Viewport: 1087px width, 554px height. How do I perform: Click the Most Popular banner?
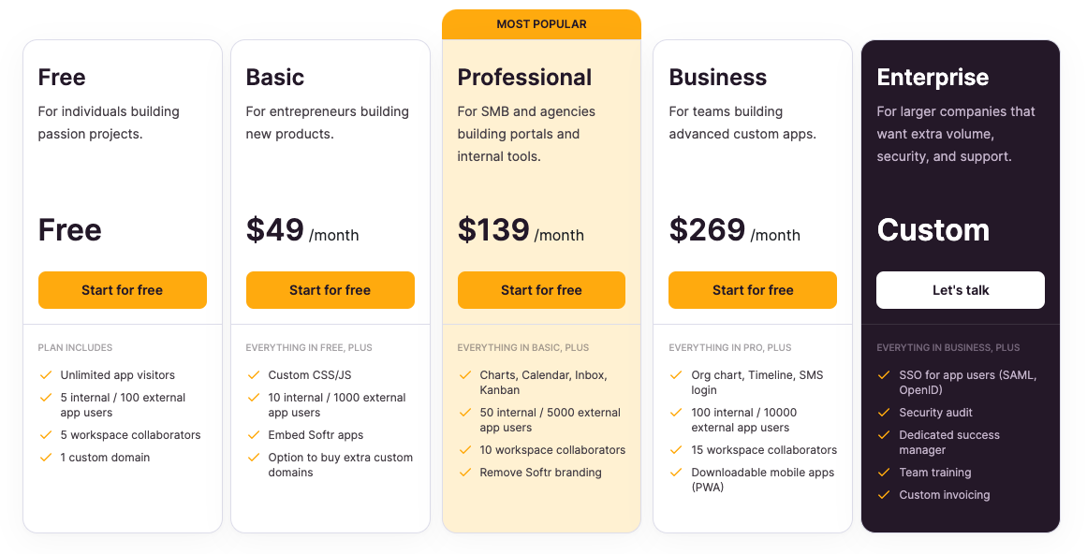click(541, 24)
